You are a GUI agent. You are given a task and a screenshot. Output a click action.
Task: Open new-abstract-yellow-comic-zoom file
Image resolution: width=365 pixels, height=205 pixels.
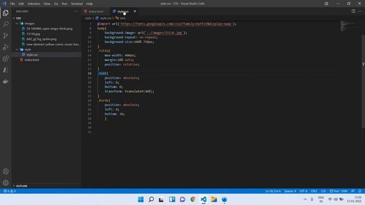(x=53, y=44)
